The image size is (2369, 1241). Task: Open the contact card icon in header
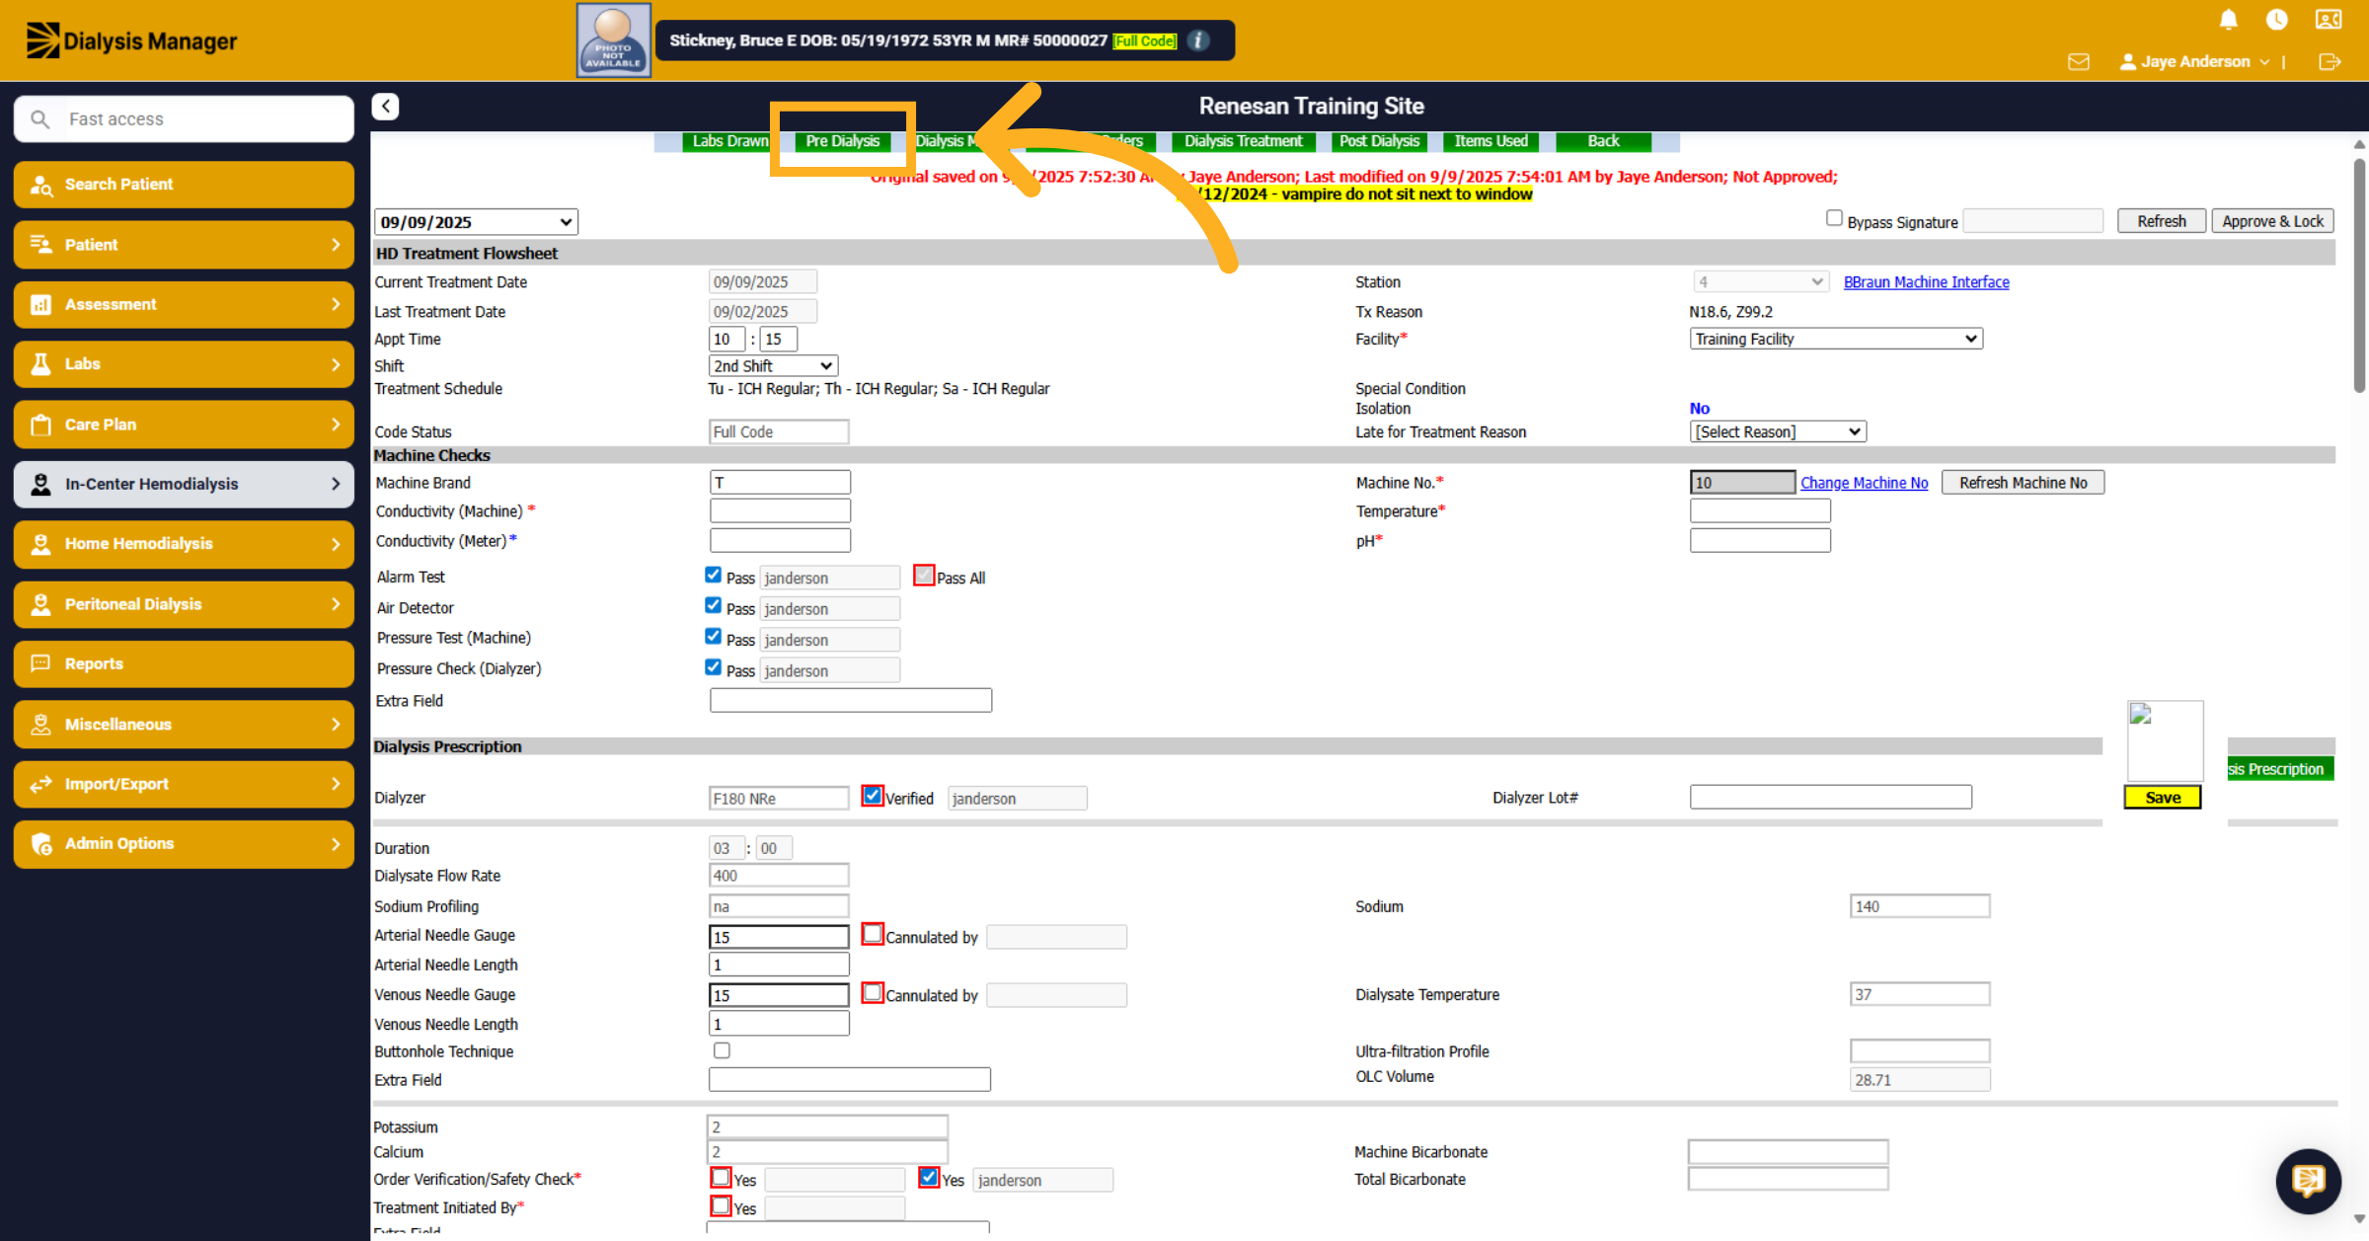(x=2329, y=20)
